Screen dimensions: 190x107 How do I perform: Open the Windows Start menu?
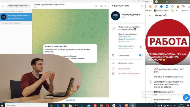(x=2, y=105)
